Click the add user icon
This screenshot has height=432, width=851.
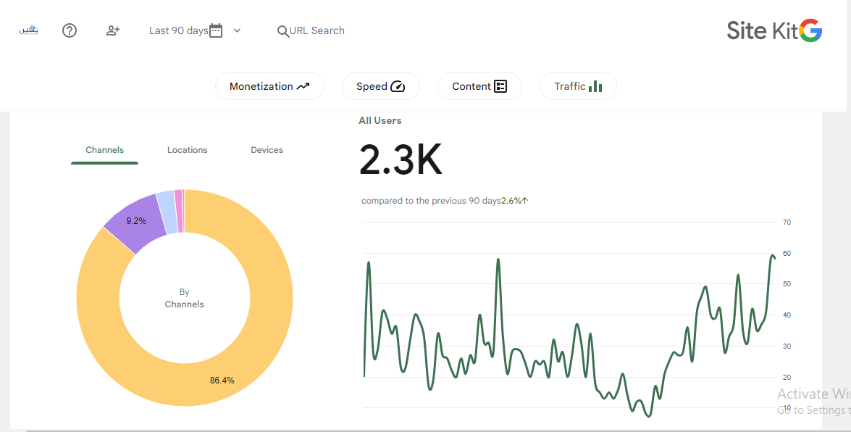(x=113, y=30)
